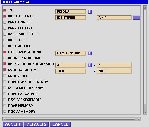149x127 pixels.
Task: Accept the RUN command settings
Action: (x=13, y=124)
